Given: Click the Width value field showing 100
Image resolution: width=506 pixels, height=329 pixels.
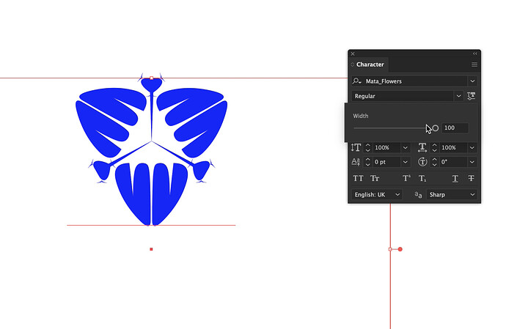Looking at the screenshot, I should pyautogui.click(x=455, y=127).
